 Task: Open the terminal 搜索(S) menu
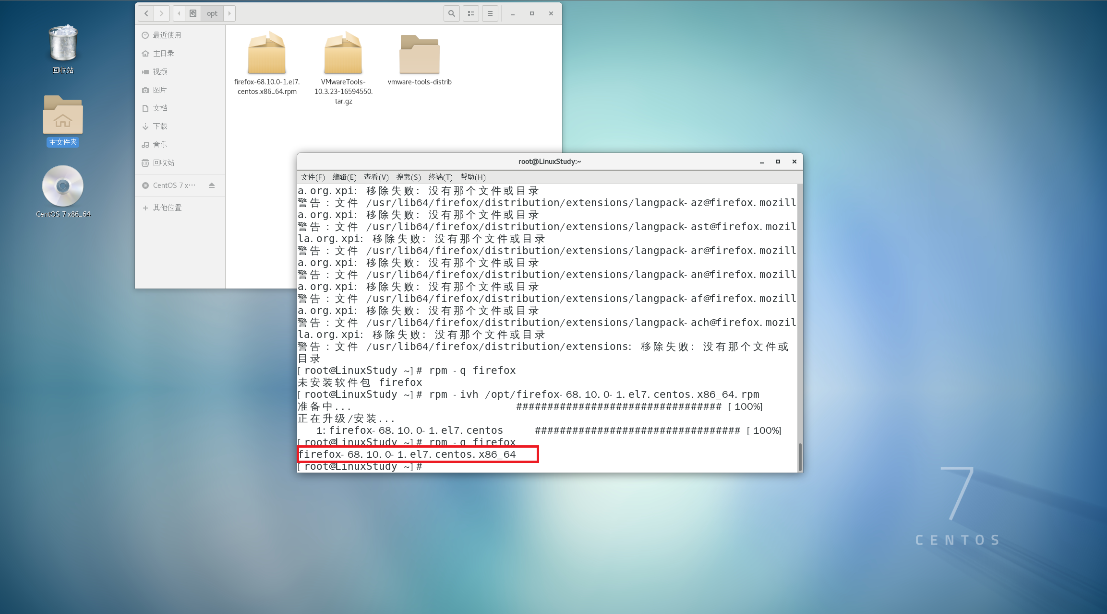[x=409, y=177]
